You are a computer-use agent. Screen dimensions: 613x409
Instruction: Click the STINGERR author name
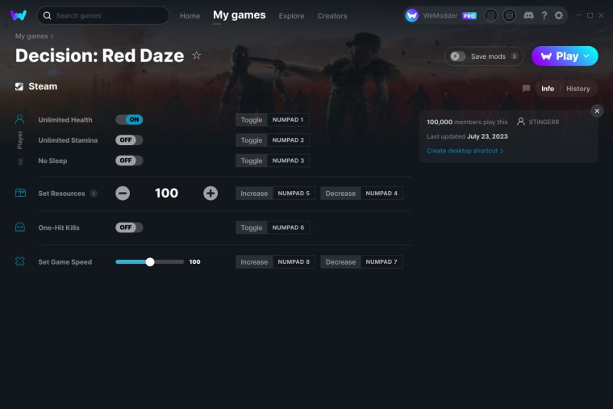(544, 122)
